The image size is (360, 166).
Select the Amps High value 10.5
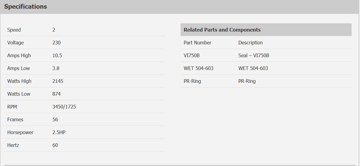57,56
